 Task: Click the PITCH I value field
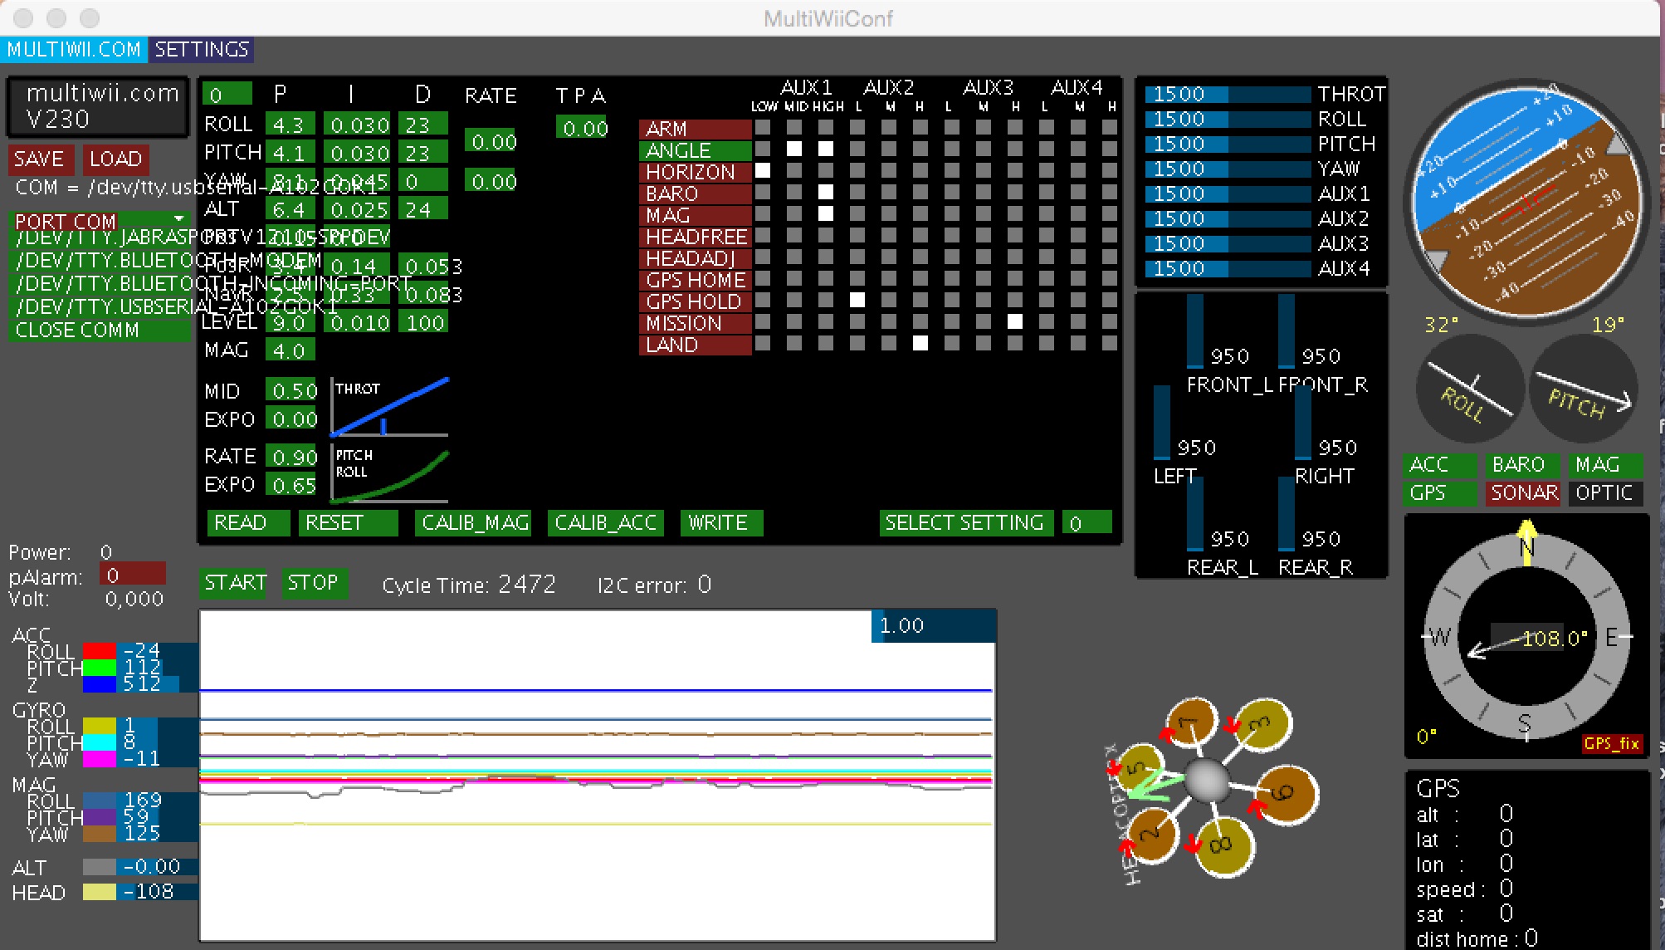[356, 153]
